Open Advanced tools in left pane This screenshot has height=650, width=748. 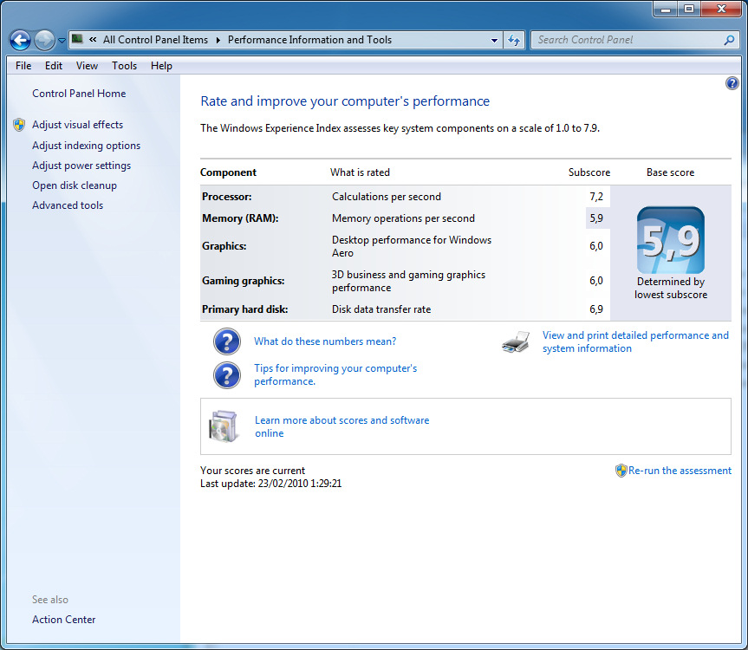point(68,205)
